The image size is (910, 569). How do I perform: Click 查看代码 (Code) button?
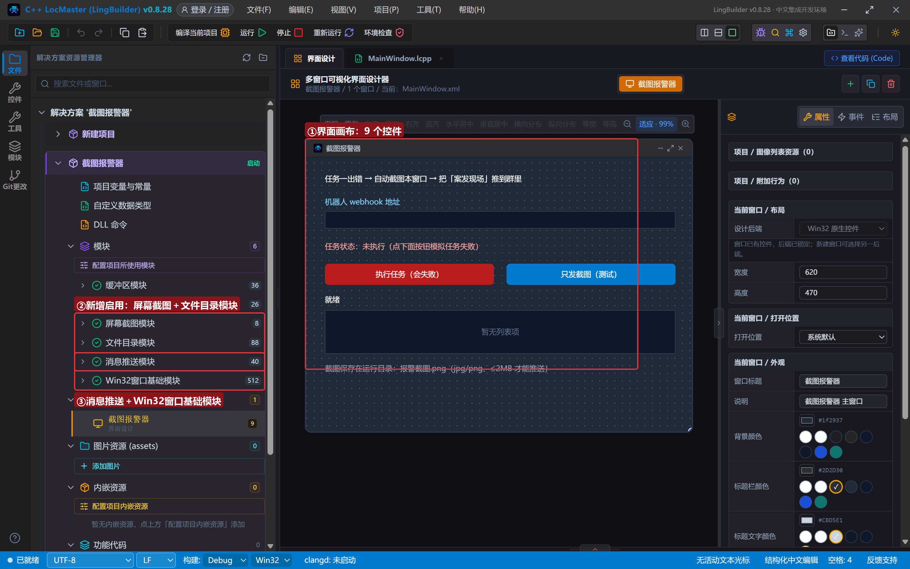[862, 58]
